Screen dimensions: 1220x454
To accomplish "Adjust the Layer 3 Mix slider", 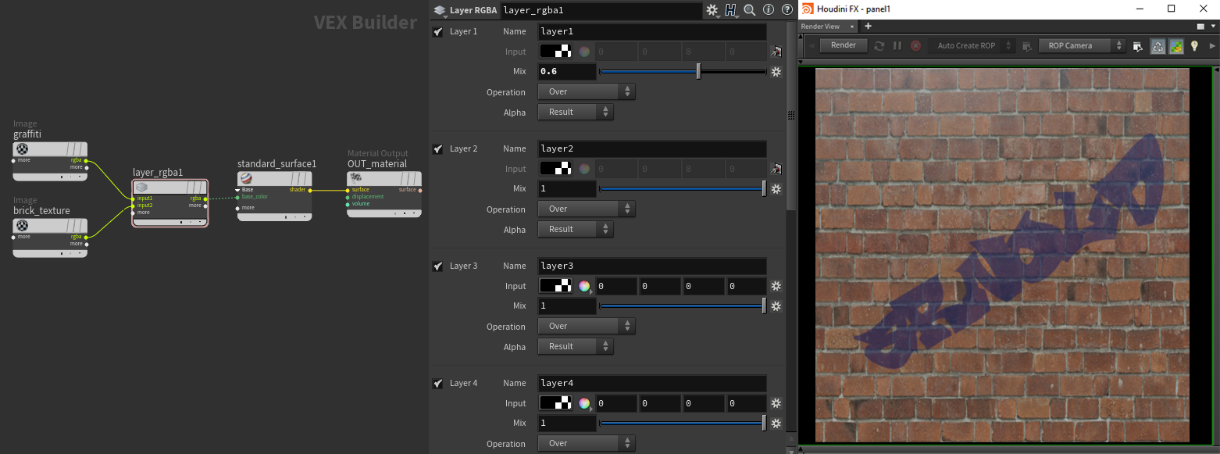I will pyautogui.click(x=683, y=306).
